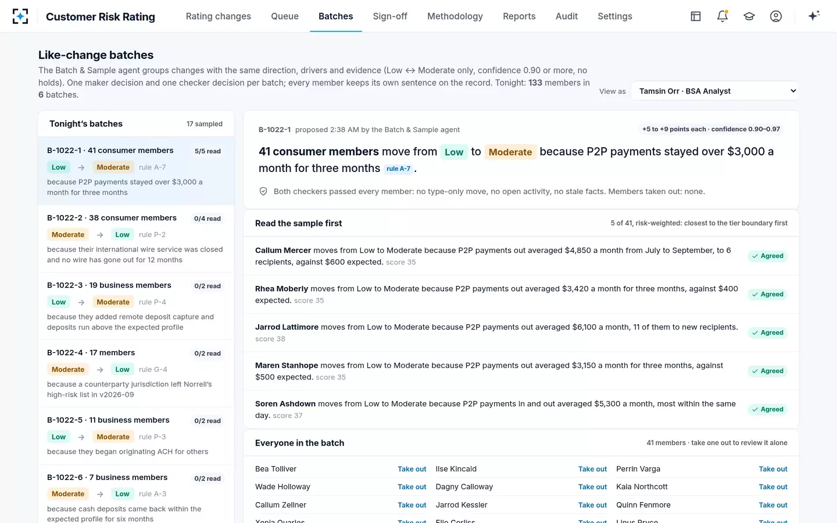The image size is (837, 523).
Task: Take out Dagny Calloway from the batch
Action: 592,487
